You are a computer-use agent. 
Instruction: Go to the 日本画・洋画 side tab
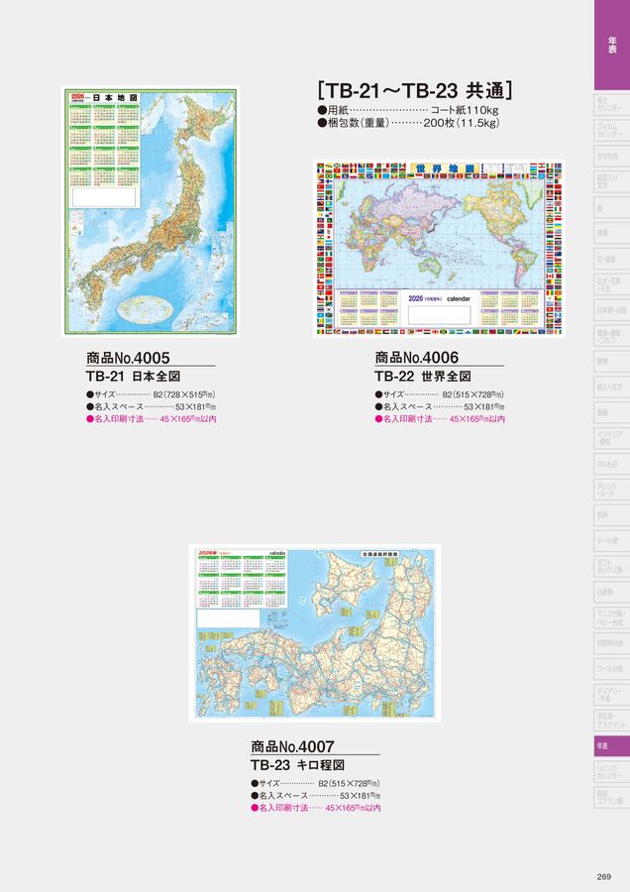click(612, 310)
